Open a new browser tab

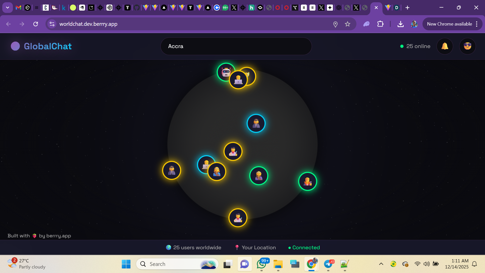[407, 8]
